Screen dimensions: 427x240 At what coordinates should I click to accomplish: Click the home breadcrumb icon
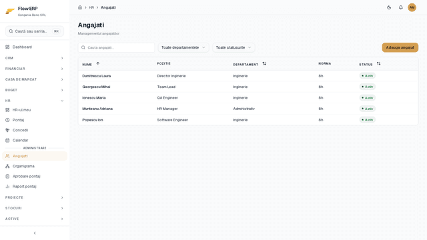[x=80, y=7]
